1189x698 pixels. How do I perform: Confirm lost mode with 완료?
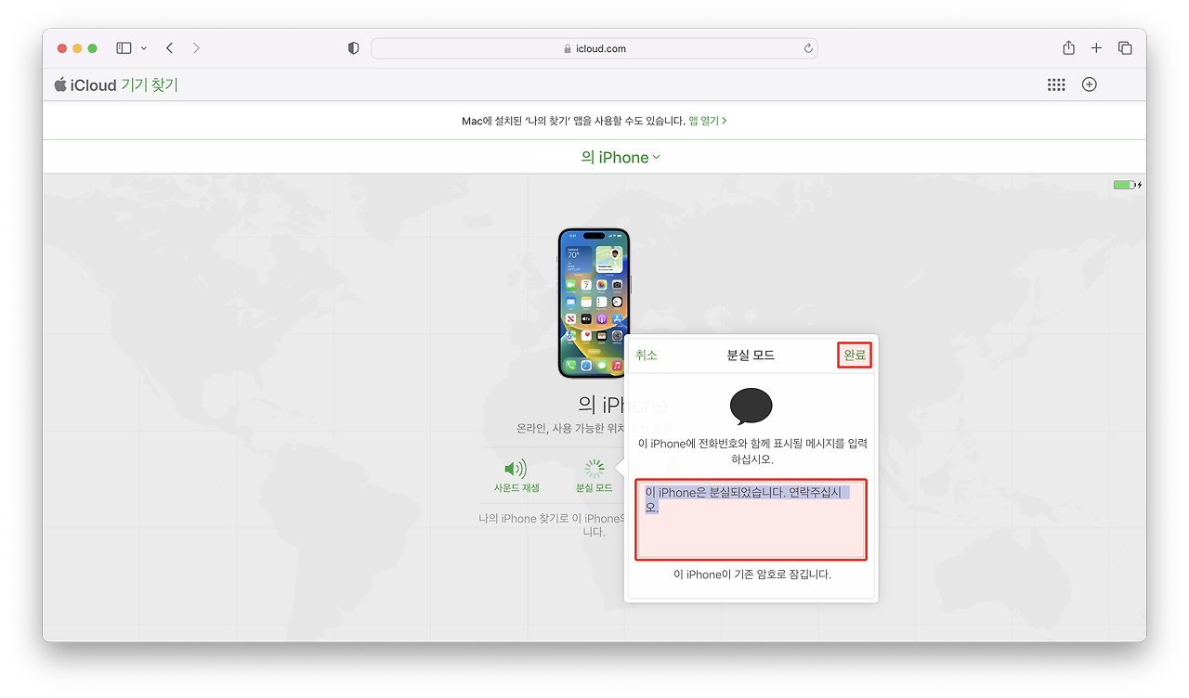pyautogui.click(x=855, y=355)
